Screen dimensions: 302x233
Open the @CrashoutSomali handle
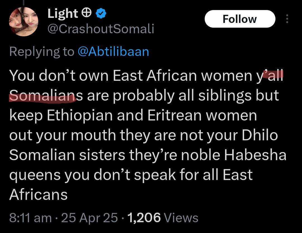[x=101, y=28]
